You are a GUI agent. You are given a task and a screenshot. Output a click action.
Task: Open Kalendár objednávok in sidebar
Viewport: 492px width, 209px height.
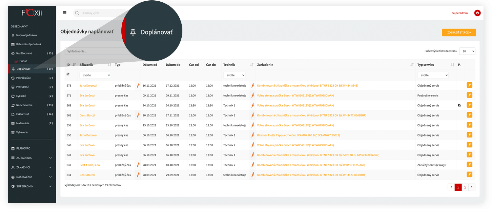[x=29, y=44]
